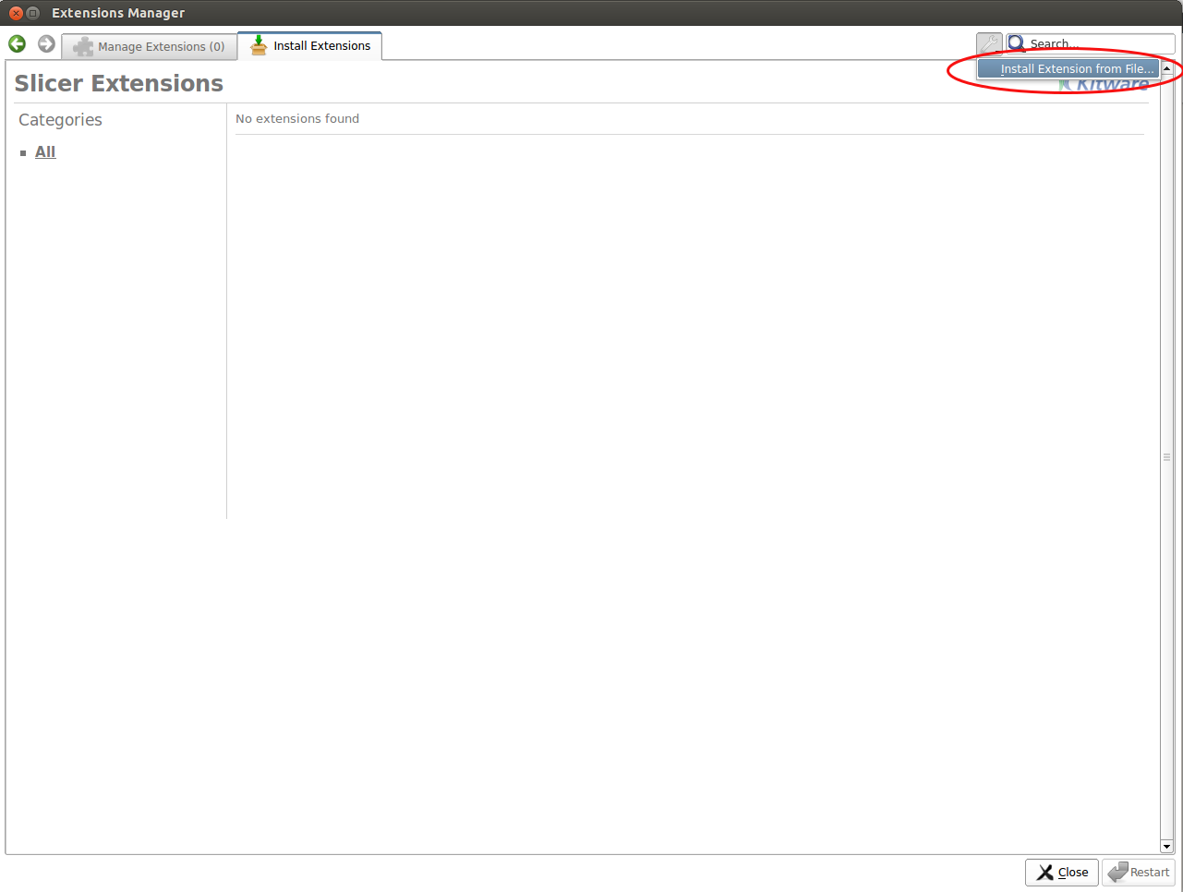Click the vertical scrollbar grip handle

(x=1166, y=457)
